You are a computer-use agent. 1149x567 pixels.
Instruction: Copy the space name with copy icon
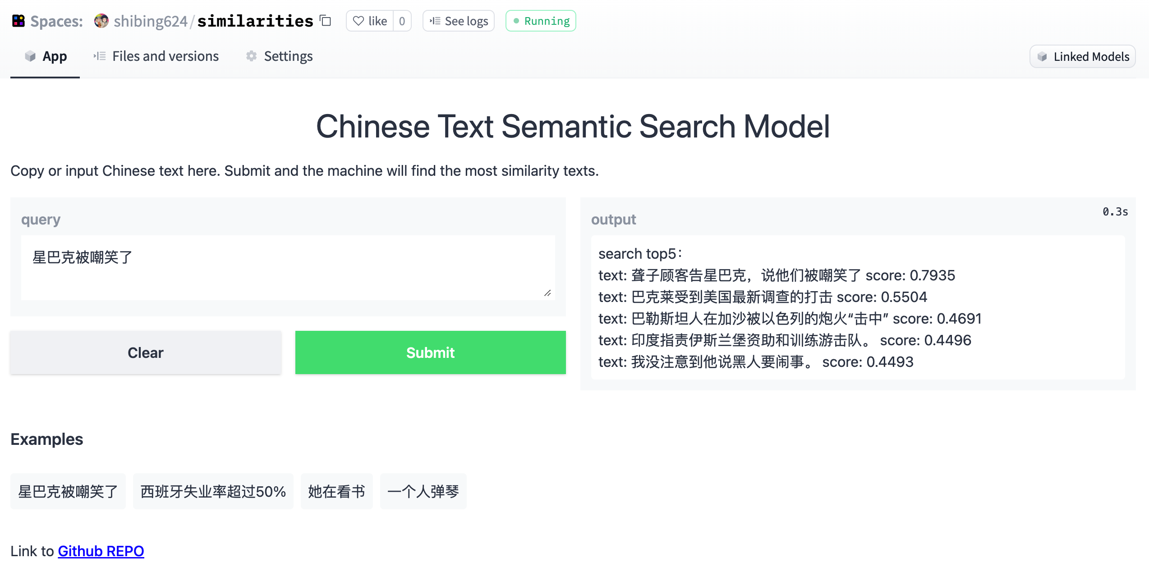tap(326, 21)
